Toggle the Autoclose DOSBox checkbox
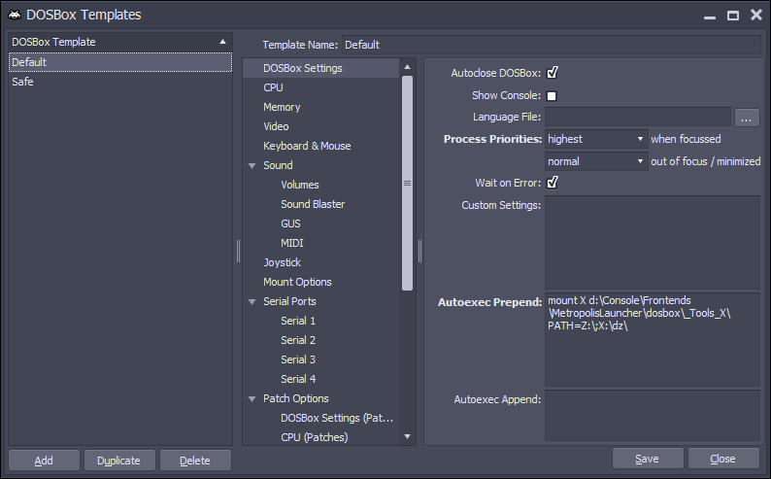771x479 pixels. [553, 73]
